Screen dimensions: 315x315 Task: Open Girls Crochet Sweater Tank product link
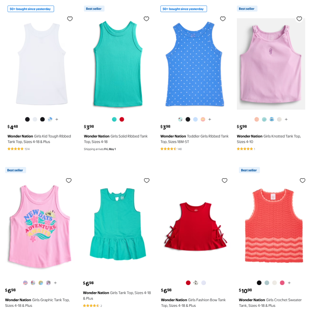pos(270,303)
